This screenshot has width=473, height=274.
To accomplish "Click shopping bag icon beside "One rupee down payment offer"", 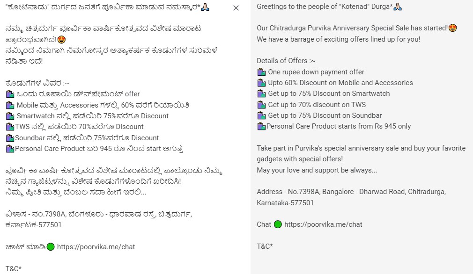I will point(261,72).
